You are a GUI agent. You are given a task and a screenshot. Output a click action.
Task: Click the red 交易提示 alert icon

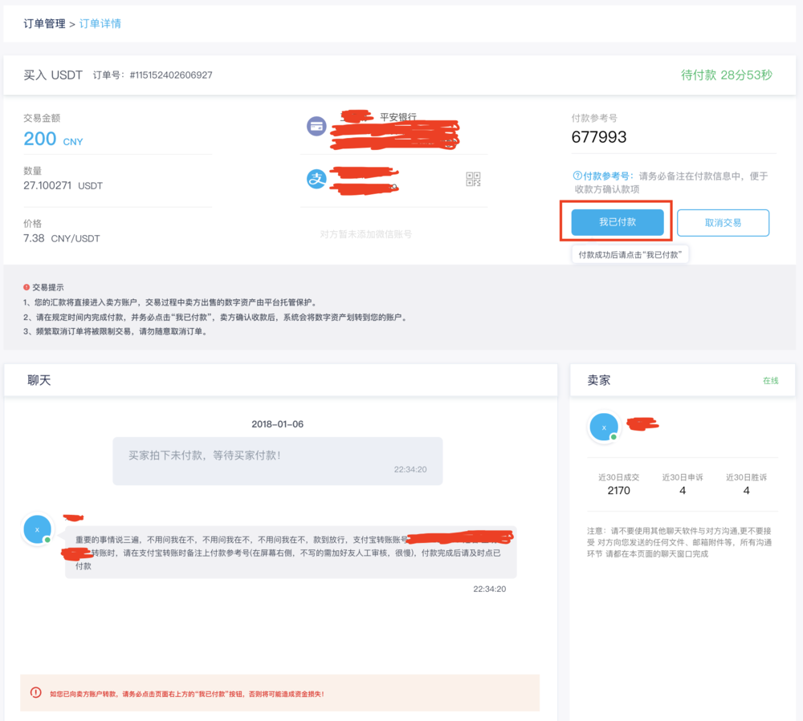[x=25, y=286]
